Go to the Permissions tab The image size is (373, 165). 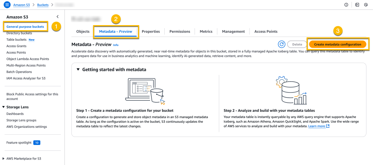pyautogui.click(x=180, y=31)
